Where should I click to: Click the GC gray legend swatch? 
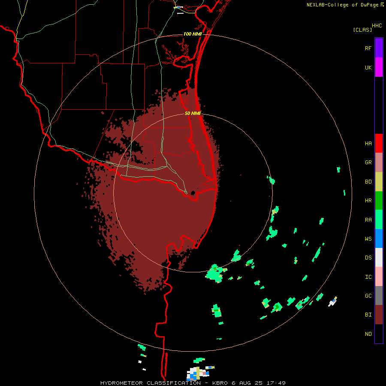click(x=379, y=296)
